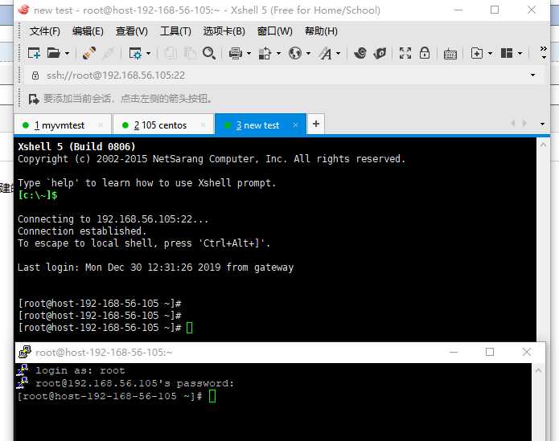
Task: Expand the address bar history dropdown
Action: tap(533, 75)
